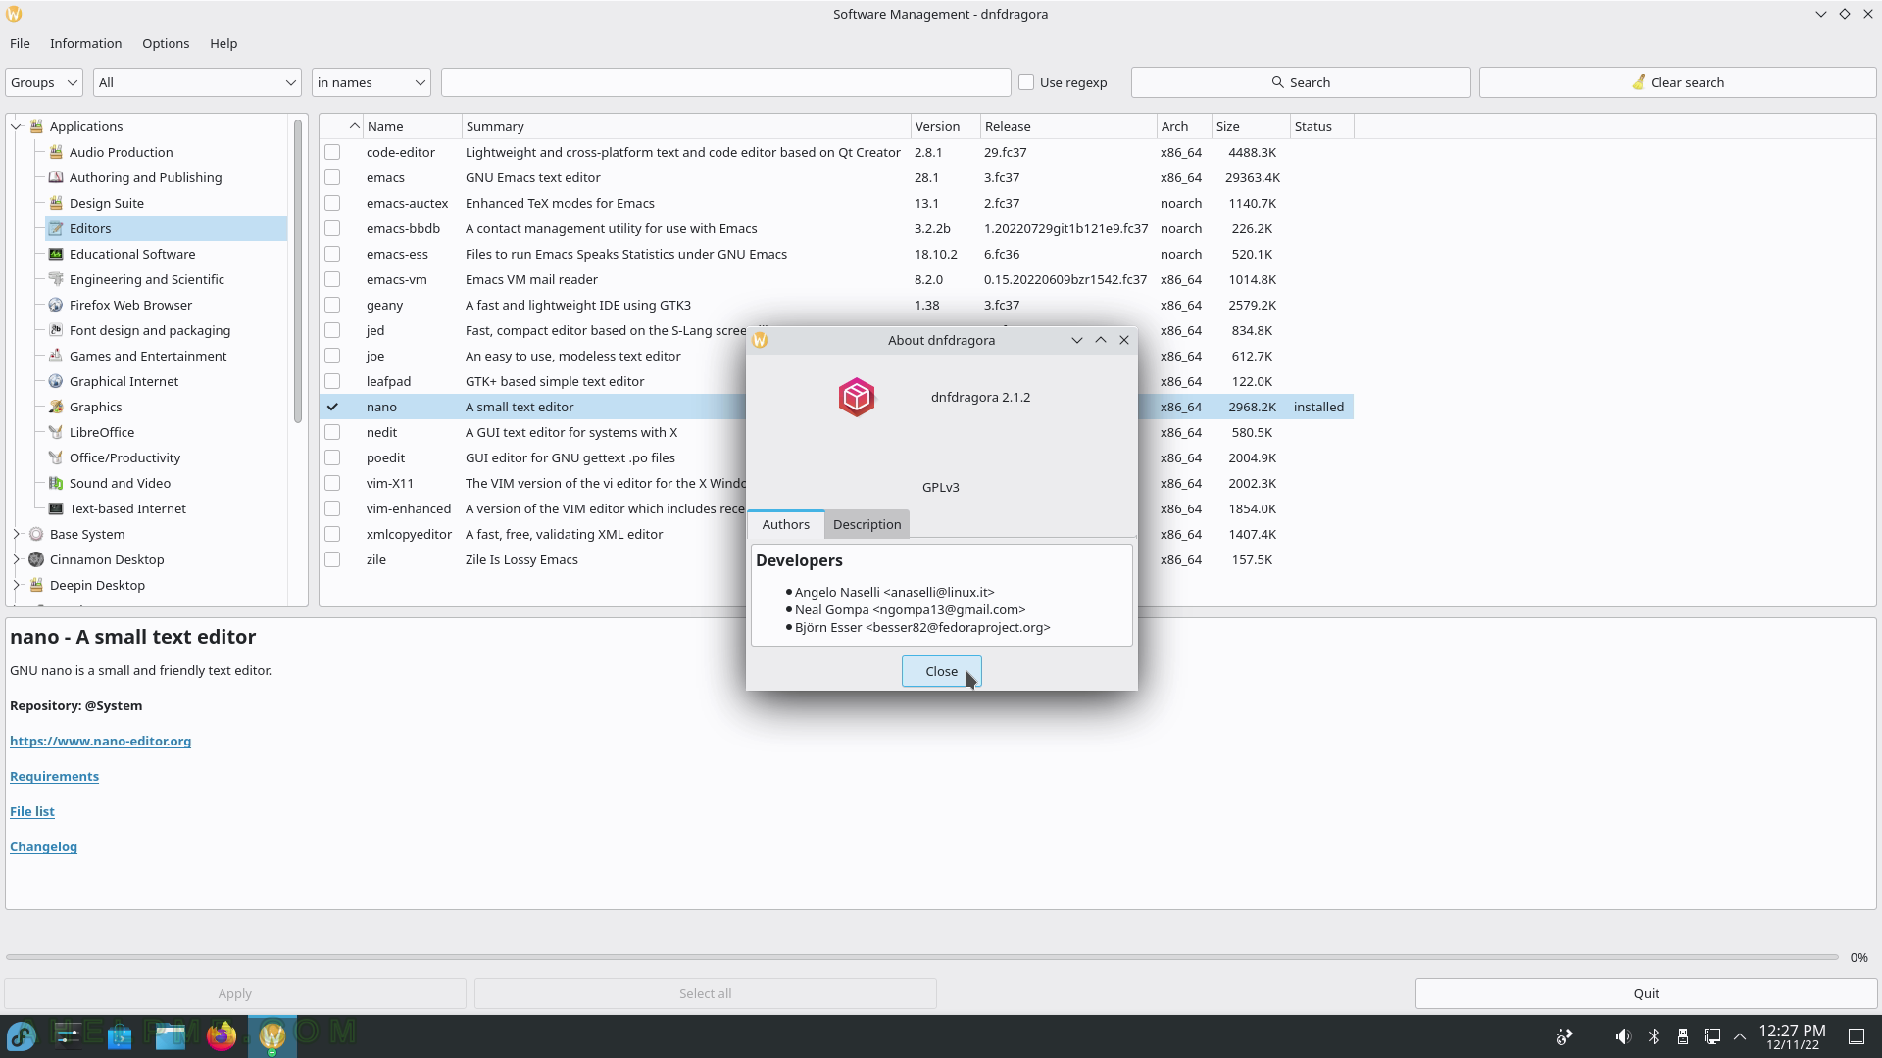Click the clock showing 12:27 PM
The height and width of the screenshot is (1058, 1882).
[x=1792, y=1036]
